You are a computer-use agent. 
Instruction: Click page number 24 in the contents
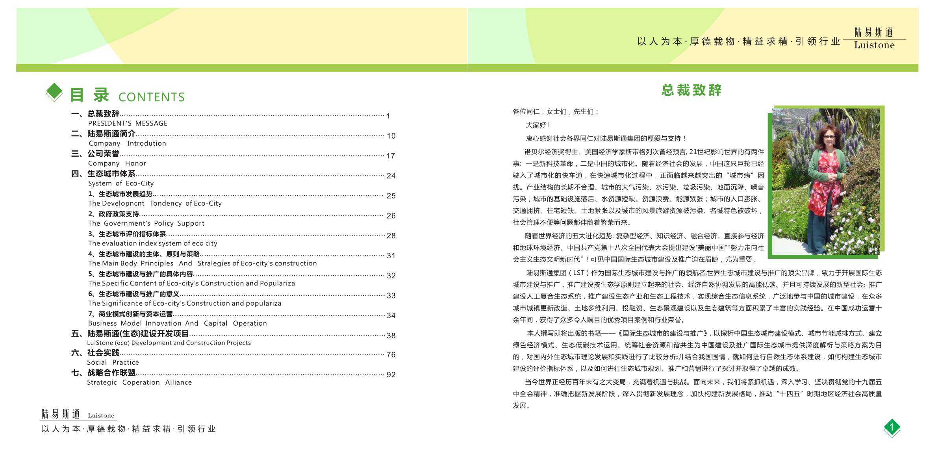(x=391, y=176)
